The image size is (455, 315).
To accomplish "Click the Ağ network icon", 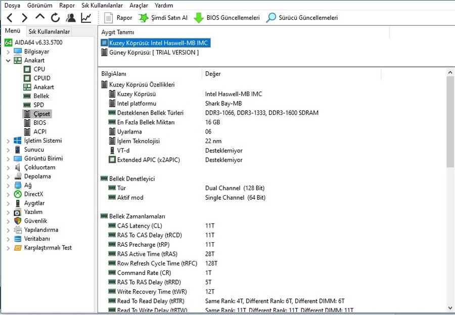I will click(18, 185).
